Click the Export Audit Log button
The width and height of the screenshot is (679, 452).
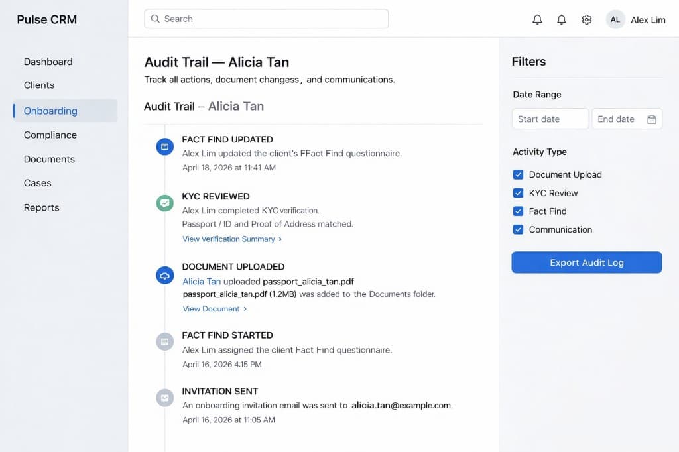tap(586, 262)
